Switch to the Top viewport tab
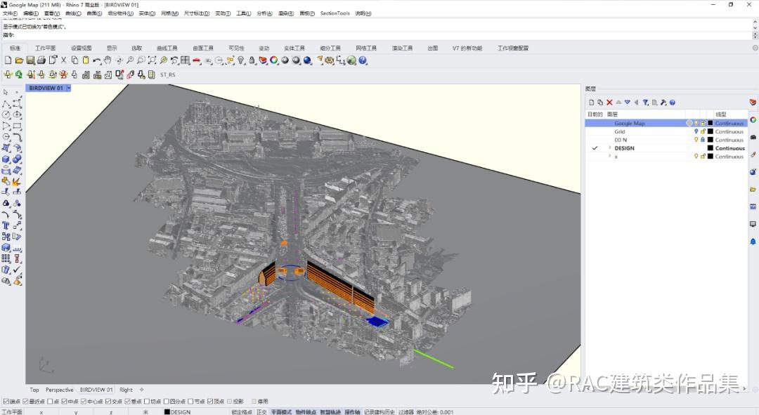759x415 pixels. point(34,390)
